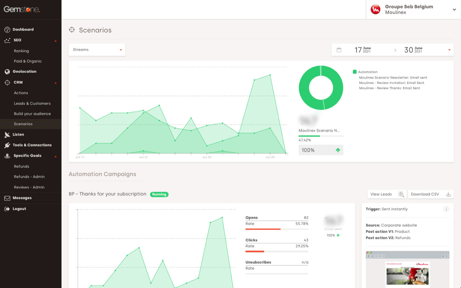The height and width of the screenshot is (288, 461).
Task: Click 'Post action V1: Product' text
Action: pyautogui.click(x=388, y=231)
